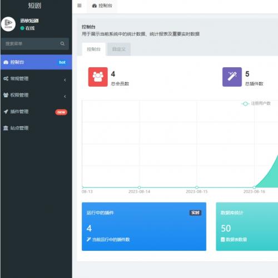Open 常规管理 sidebar group
The height and width of the screenshot is (278, 278).
click(x=36, y=79)
